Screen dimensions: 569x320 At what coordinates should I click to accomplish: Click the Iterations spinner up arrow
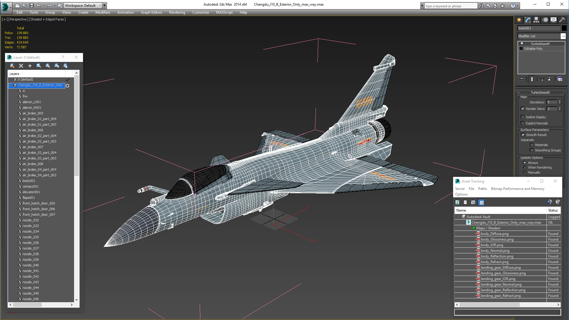click(x=560, y=101)
